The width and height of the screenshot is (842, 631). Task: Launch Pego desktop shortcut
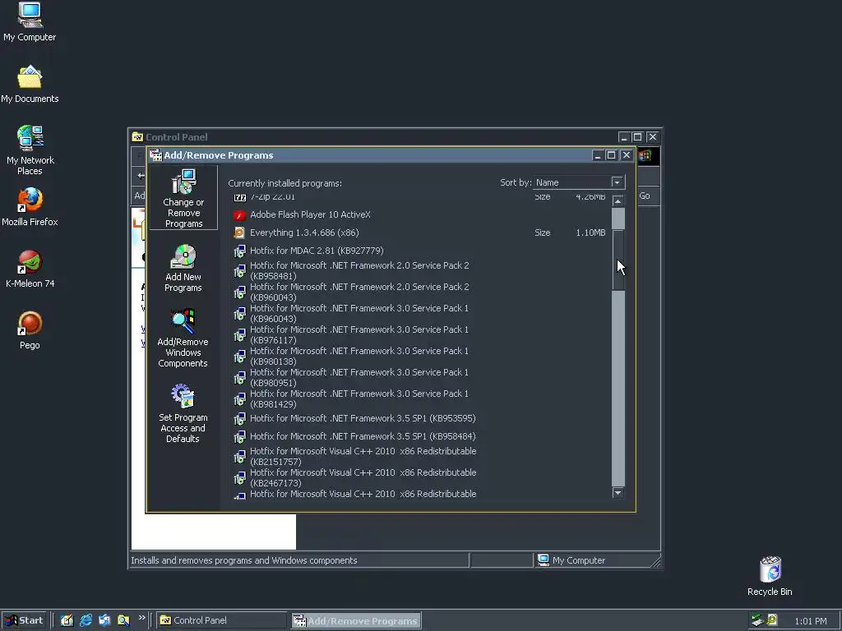[30, 330]
